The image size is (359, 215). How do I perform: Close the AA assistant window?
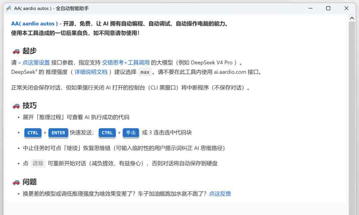point(346,8)
